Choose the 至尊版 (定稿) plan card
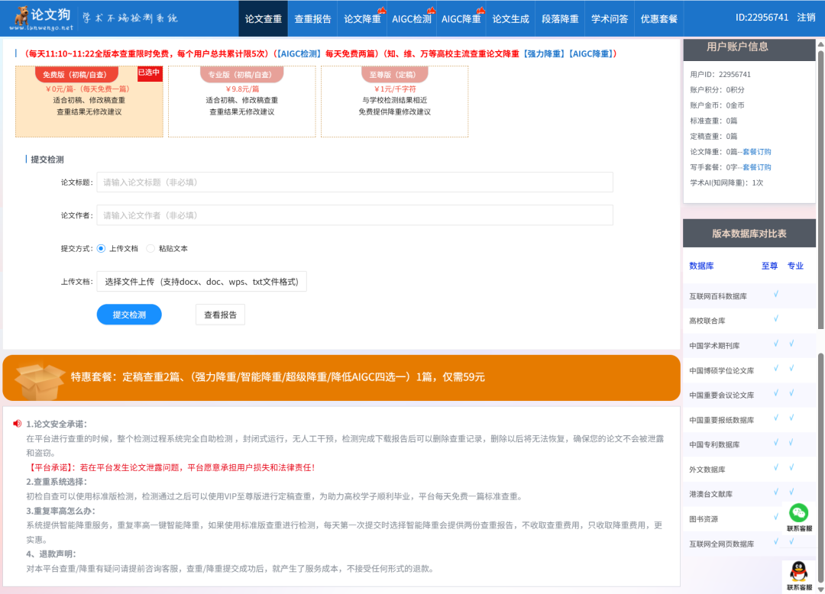This screenshot has height=594, width=825. coord(394,102)
